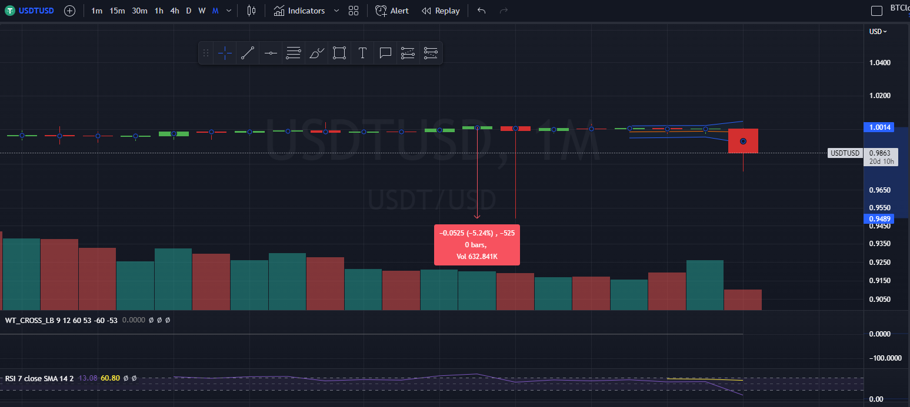Grab the floating drawing toolbar drag handle

point(205,53)
